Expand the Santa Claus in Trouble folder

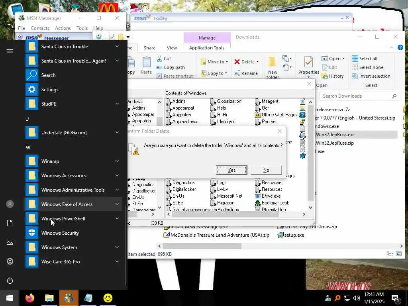click(117, 46)
